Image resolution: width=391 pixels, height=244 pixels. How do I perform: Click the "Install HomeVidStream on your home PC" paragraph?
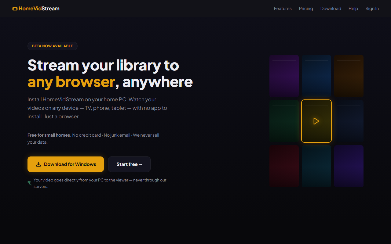(97, 108)
